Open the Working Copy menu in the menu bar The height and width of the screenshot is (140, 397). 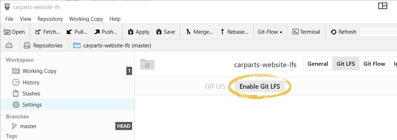(86, 19)
